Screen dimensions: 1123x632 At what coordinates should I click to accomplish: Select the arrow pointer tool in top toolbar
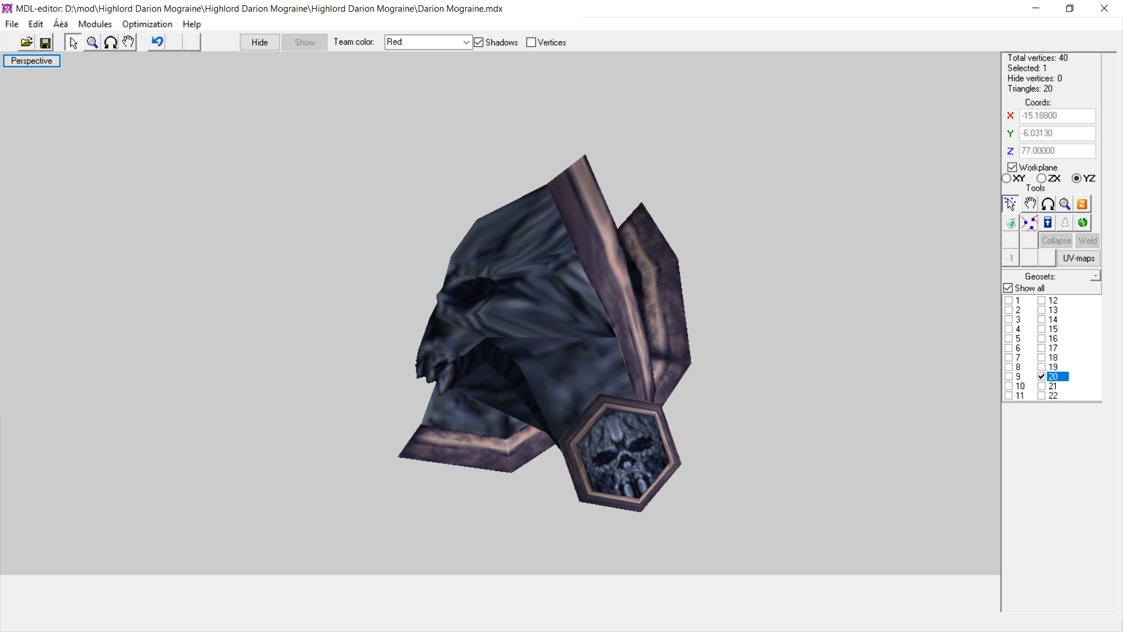click(x=73, y=42)
